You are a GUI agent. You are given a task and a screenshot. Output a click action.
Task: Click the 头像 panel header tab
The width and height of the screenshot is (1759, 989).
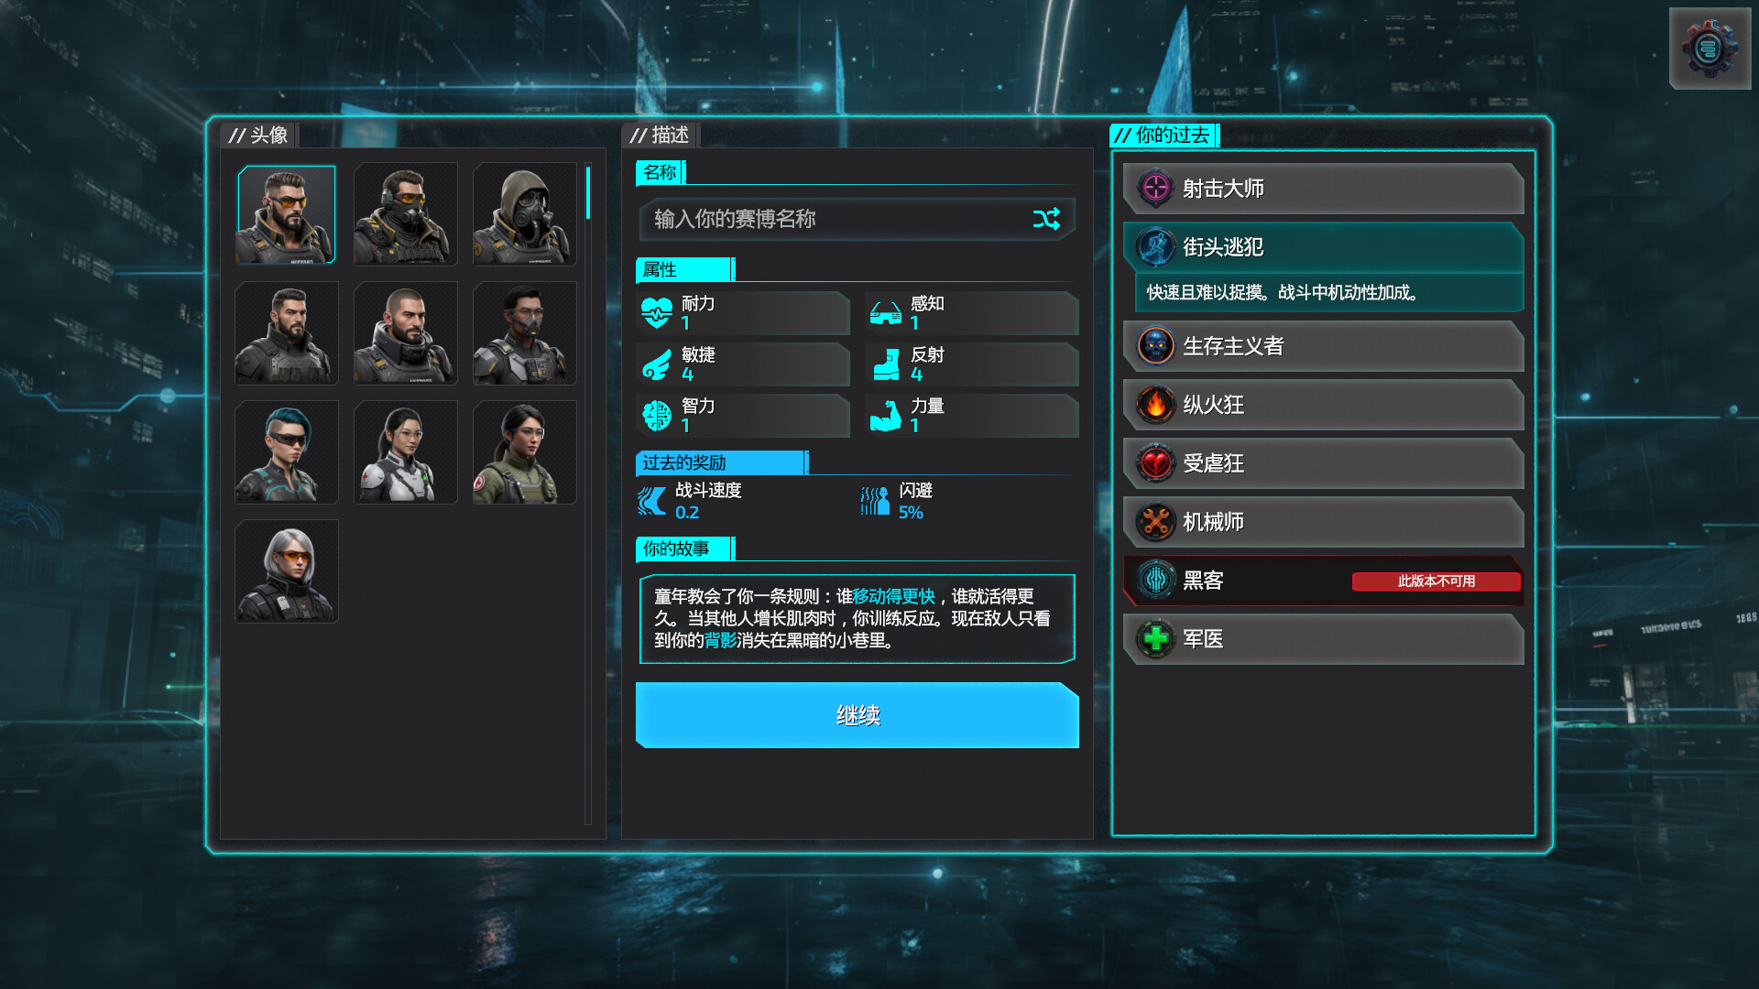point(259,136)
